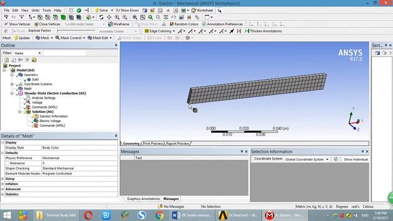This screenshot has height=221, width=393.
Task: Expand the Statistics section in Details
Action: tap(2, 194)
